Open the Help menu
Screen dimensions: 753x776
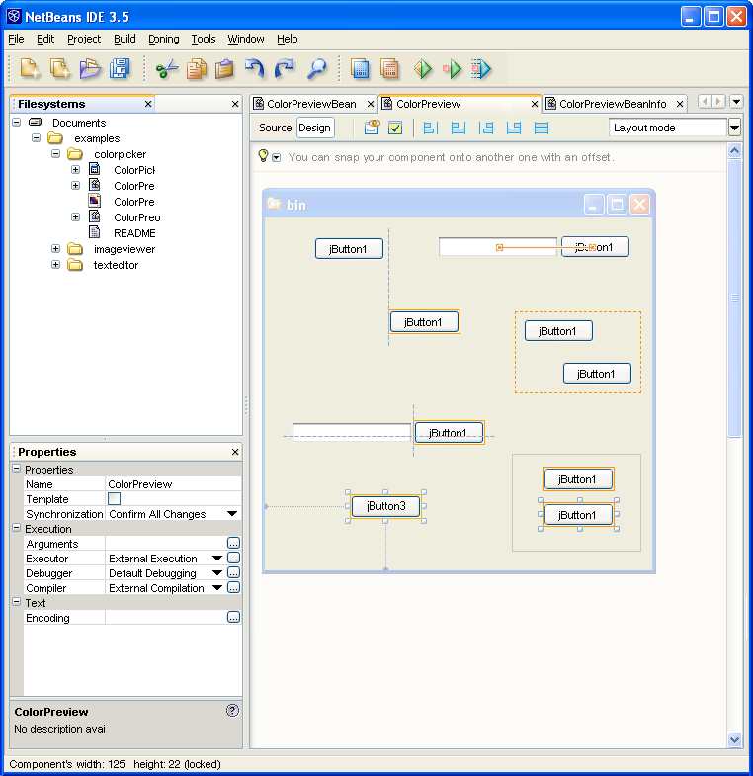(x=287, y=39)
